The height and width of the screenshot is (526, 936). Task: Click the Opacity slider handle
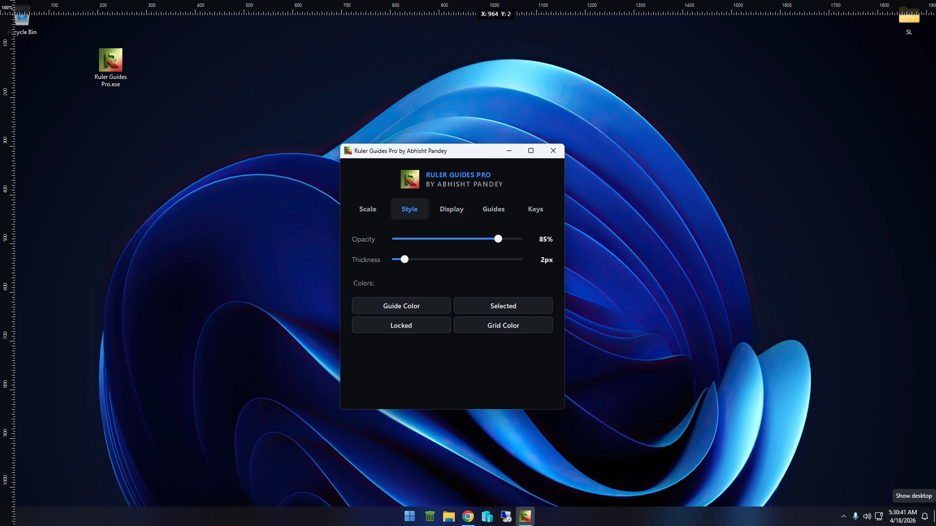[x=498, y=239]
